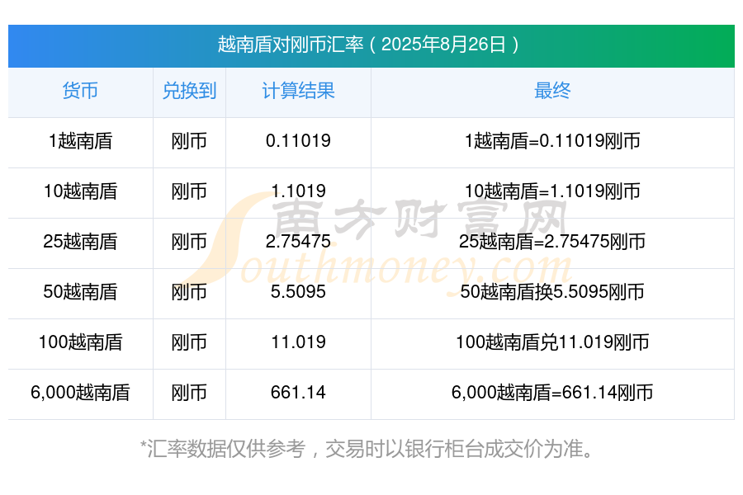Image resolution: width=743 pixels, height=495 pixels.
Task: Click the value 11.019 in results column
Action: 298,342
